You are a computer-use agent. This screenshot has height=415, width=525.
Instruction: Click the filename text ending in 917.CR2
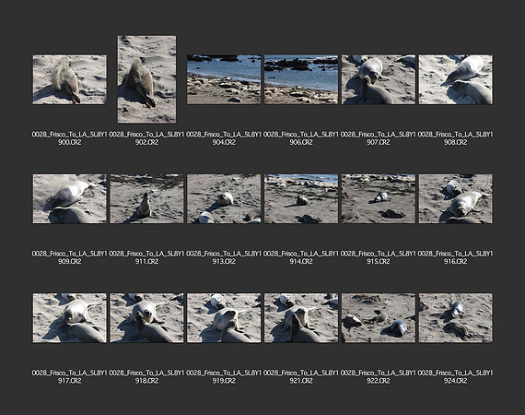(x=70, y=377)
